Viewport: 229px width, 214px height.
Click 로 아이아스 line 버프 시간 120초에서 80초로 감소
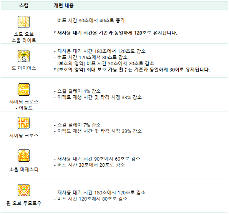point(91,57)
